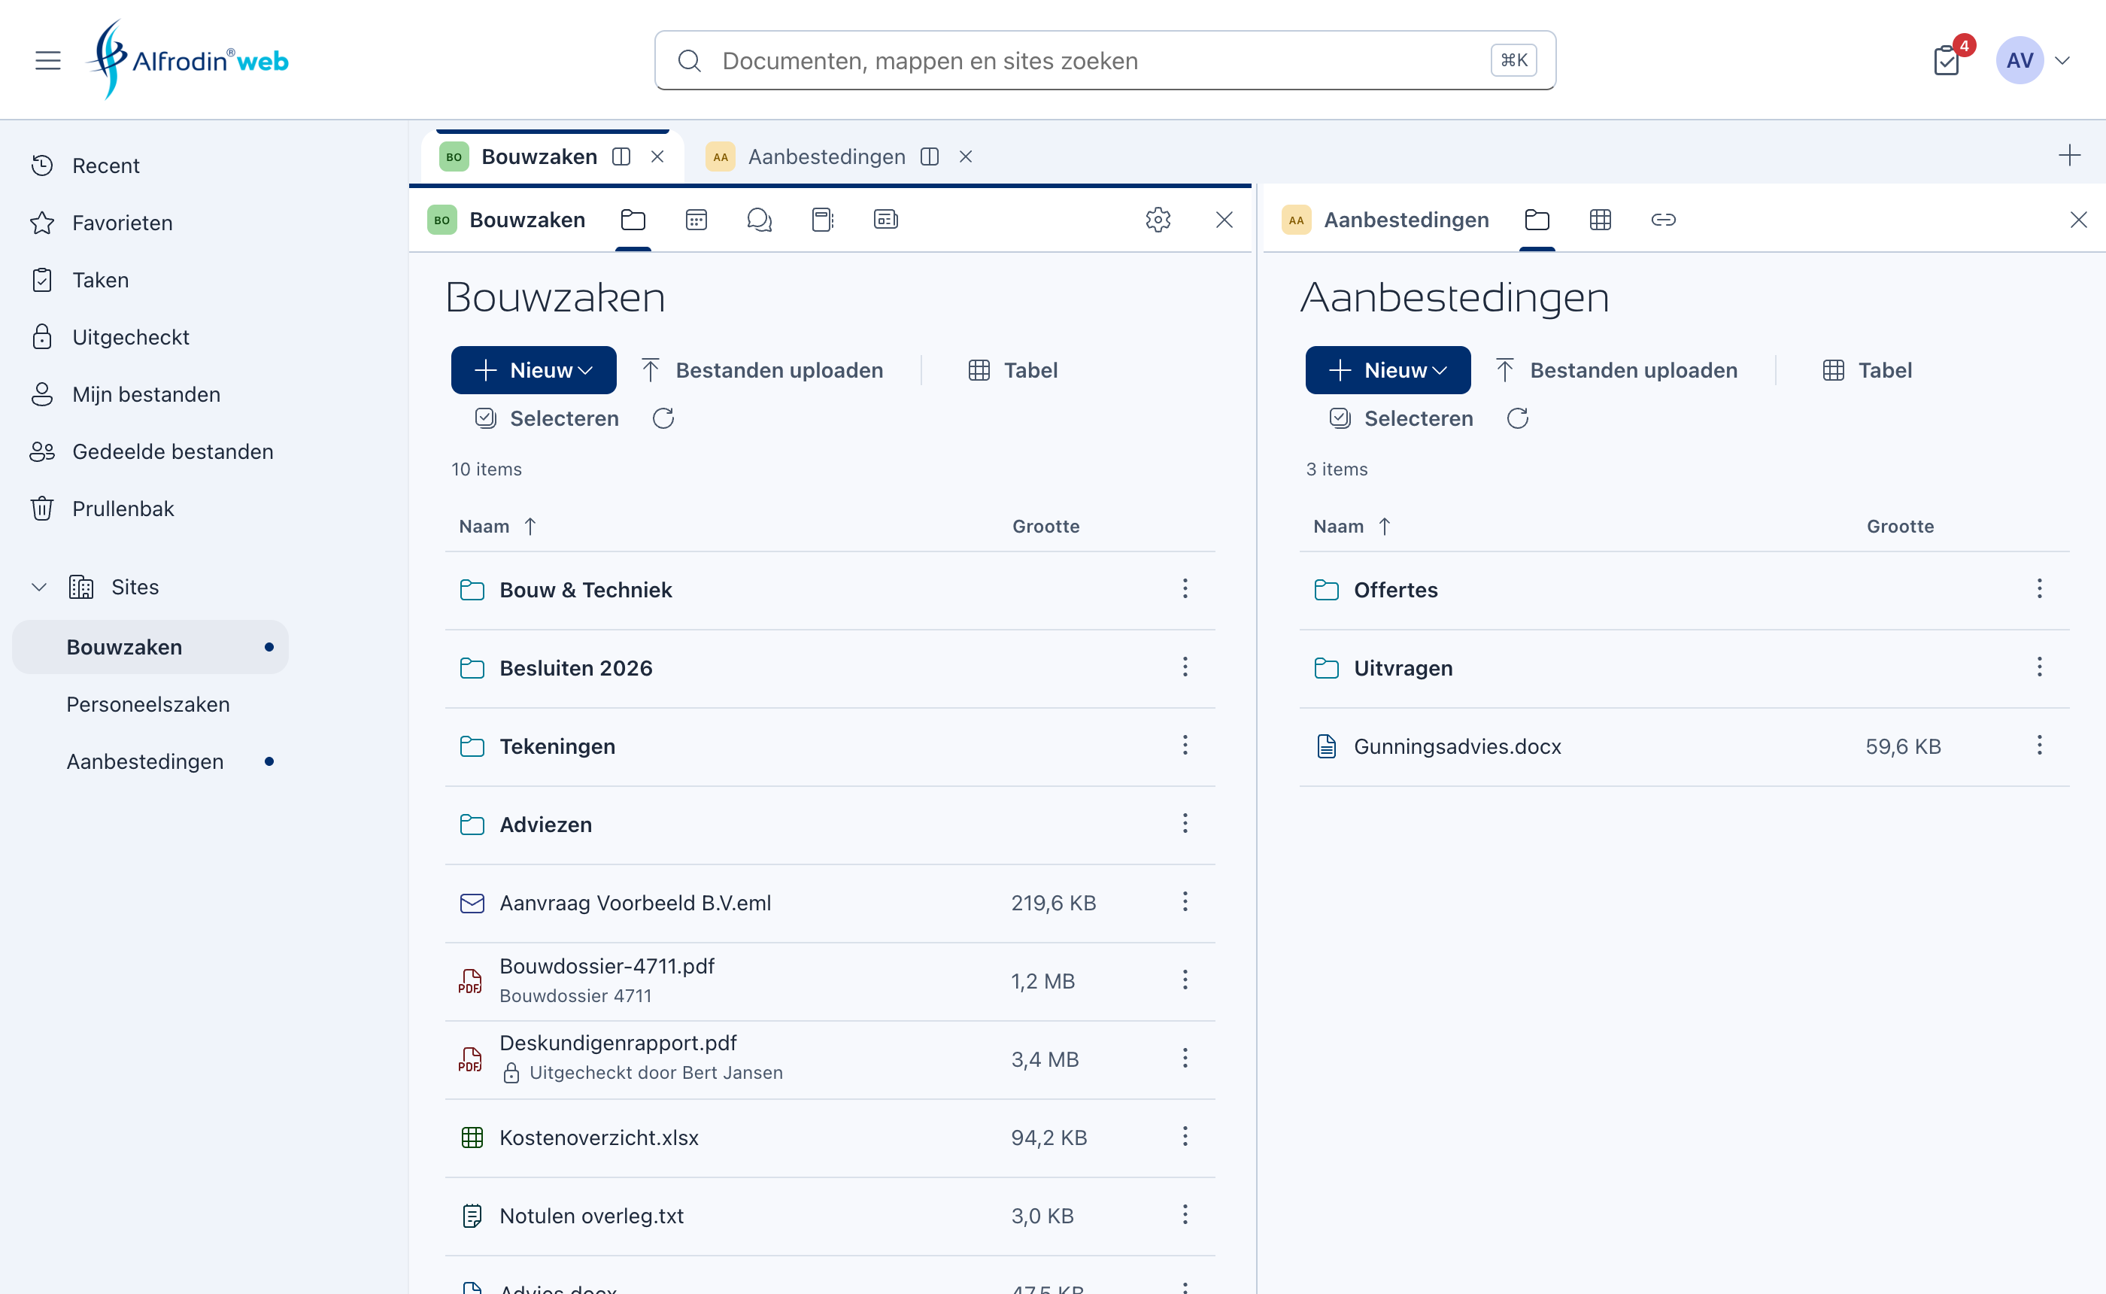2106x1294 pixels.
Task: Open the AV user account dropdown
Action: 2033,60
